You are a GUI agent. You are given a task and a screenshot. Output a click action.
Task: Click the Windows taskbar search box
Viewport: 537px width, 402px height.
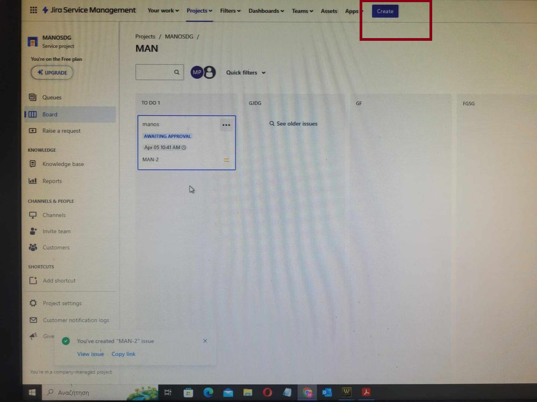(99, 392)
